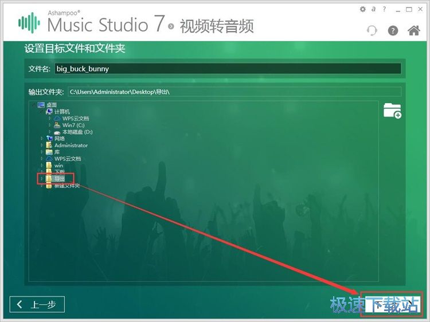Select 网络 in the folder tree
The image size is (430, 322).
click(60, 139)
